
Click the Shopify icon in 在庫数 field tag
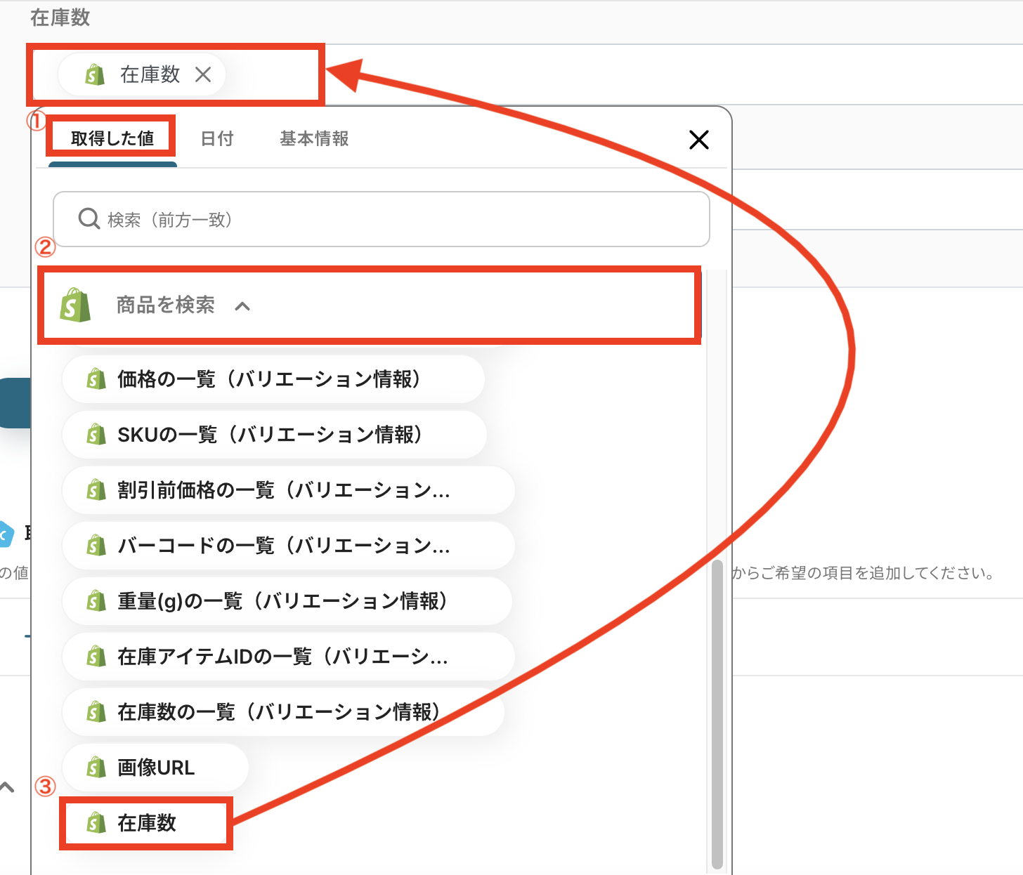(95, 74)
